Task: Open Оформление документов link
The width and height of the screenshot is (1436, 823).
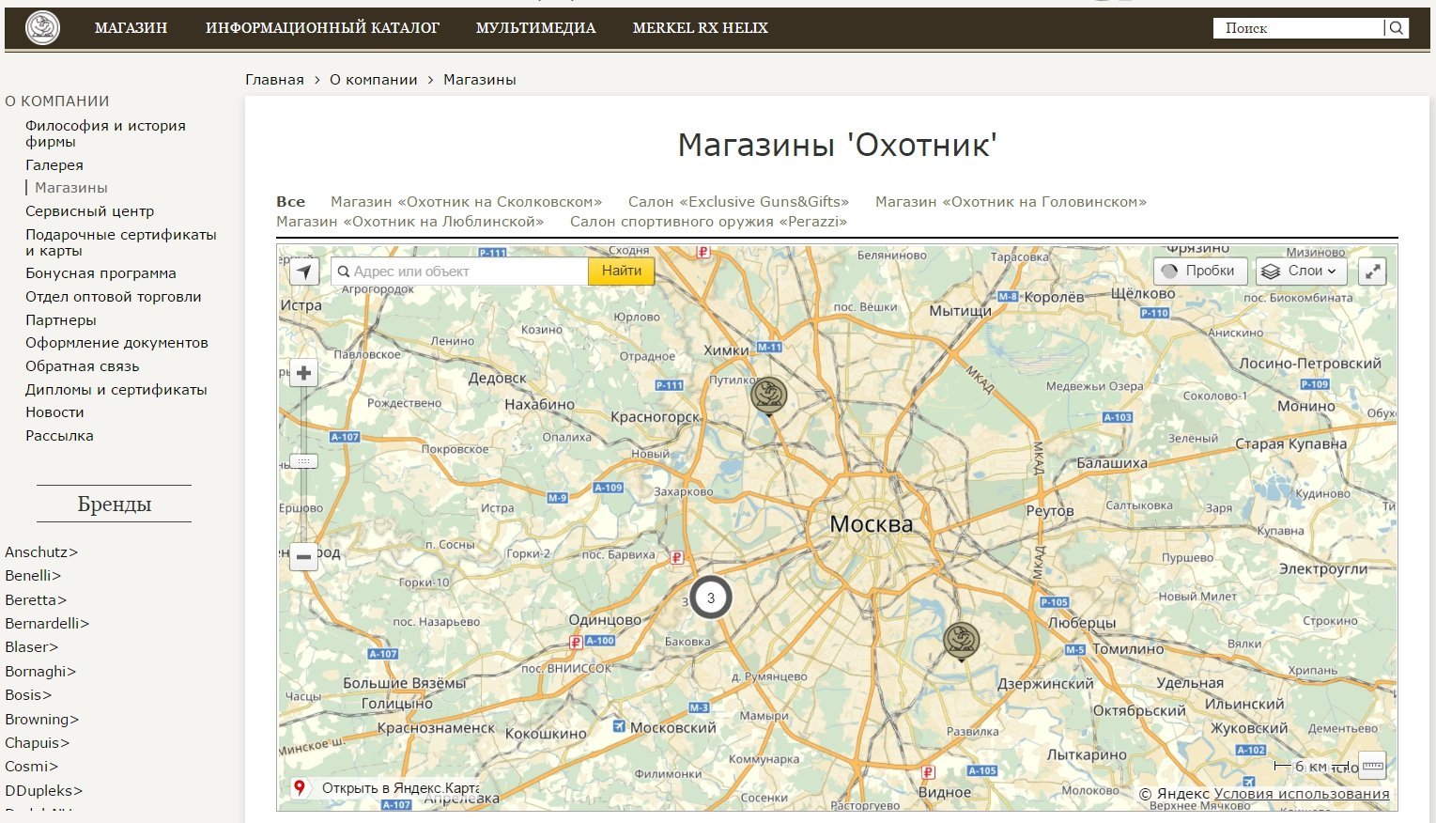Action: click(x=116, y=342)
